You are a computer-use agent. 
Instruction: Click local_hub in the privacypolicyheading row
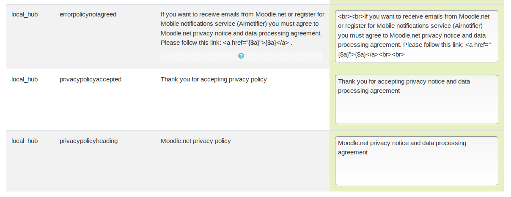[25, 141]
